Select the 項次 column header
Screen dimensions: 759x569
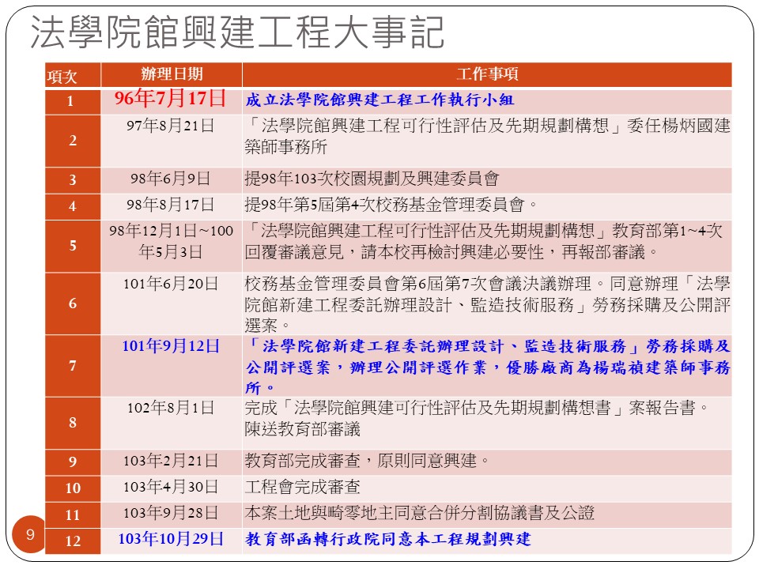pyautogui.click(x=73, y=75)
